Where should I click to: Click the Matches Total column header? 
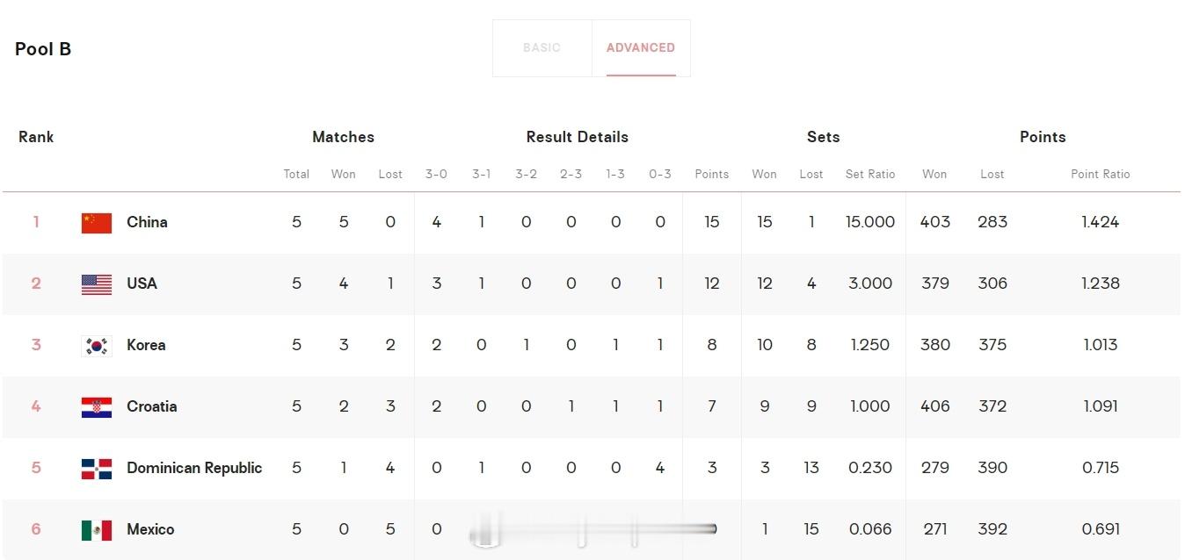pos(296,174)
